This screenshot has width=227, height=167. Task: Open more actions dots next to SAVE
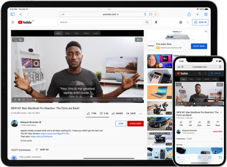coord(141,113)
